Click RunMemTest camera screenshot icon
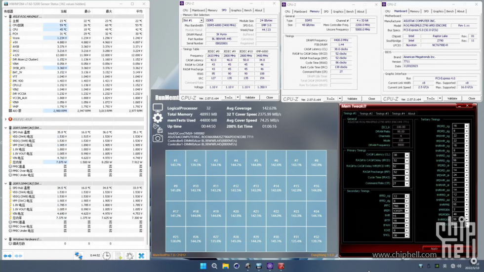This screenshot has height=272, width=484. pos(158,138)
